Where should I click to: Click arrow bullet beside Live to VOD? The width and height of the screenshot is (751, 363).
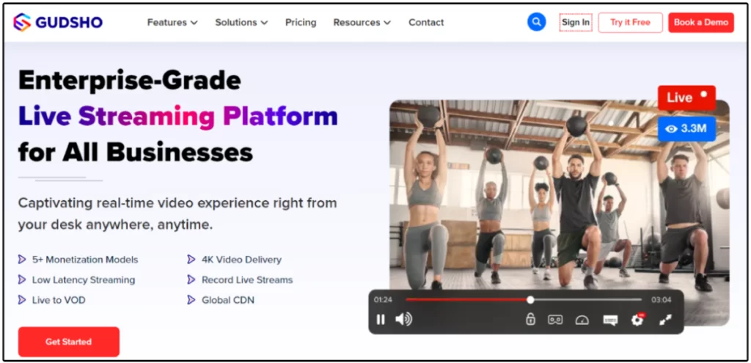pos(22,300)
